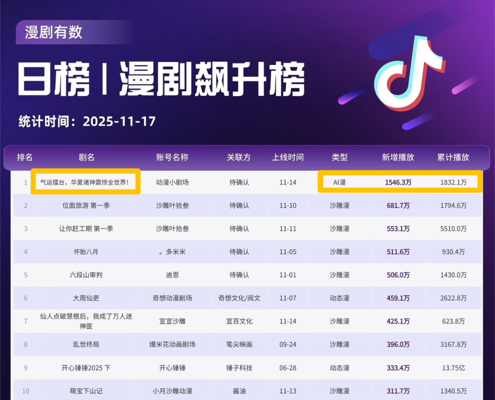The height and width of the screenshot is (400, 495).
Task: Select the 排名 column header
Action: (x=25, y=157)
